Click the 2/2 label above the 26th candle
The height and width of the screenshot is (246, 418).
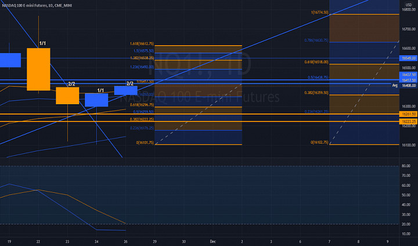(x=129, y=83)
